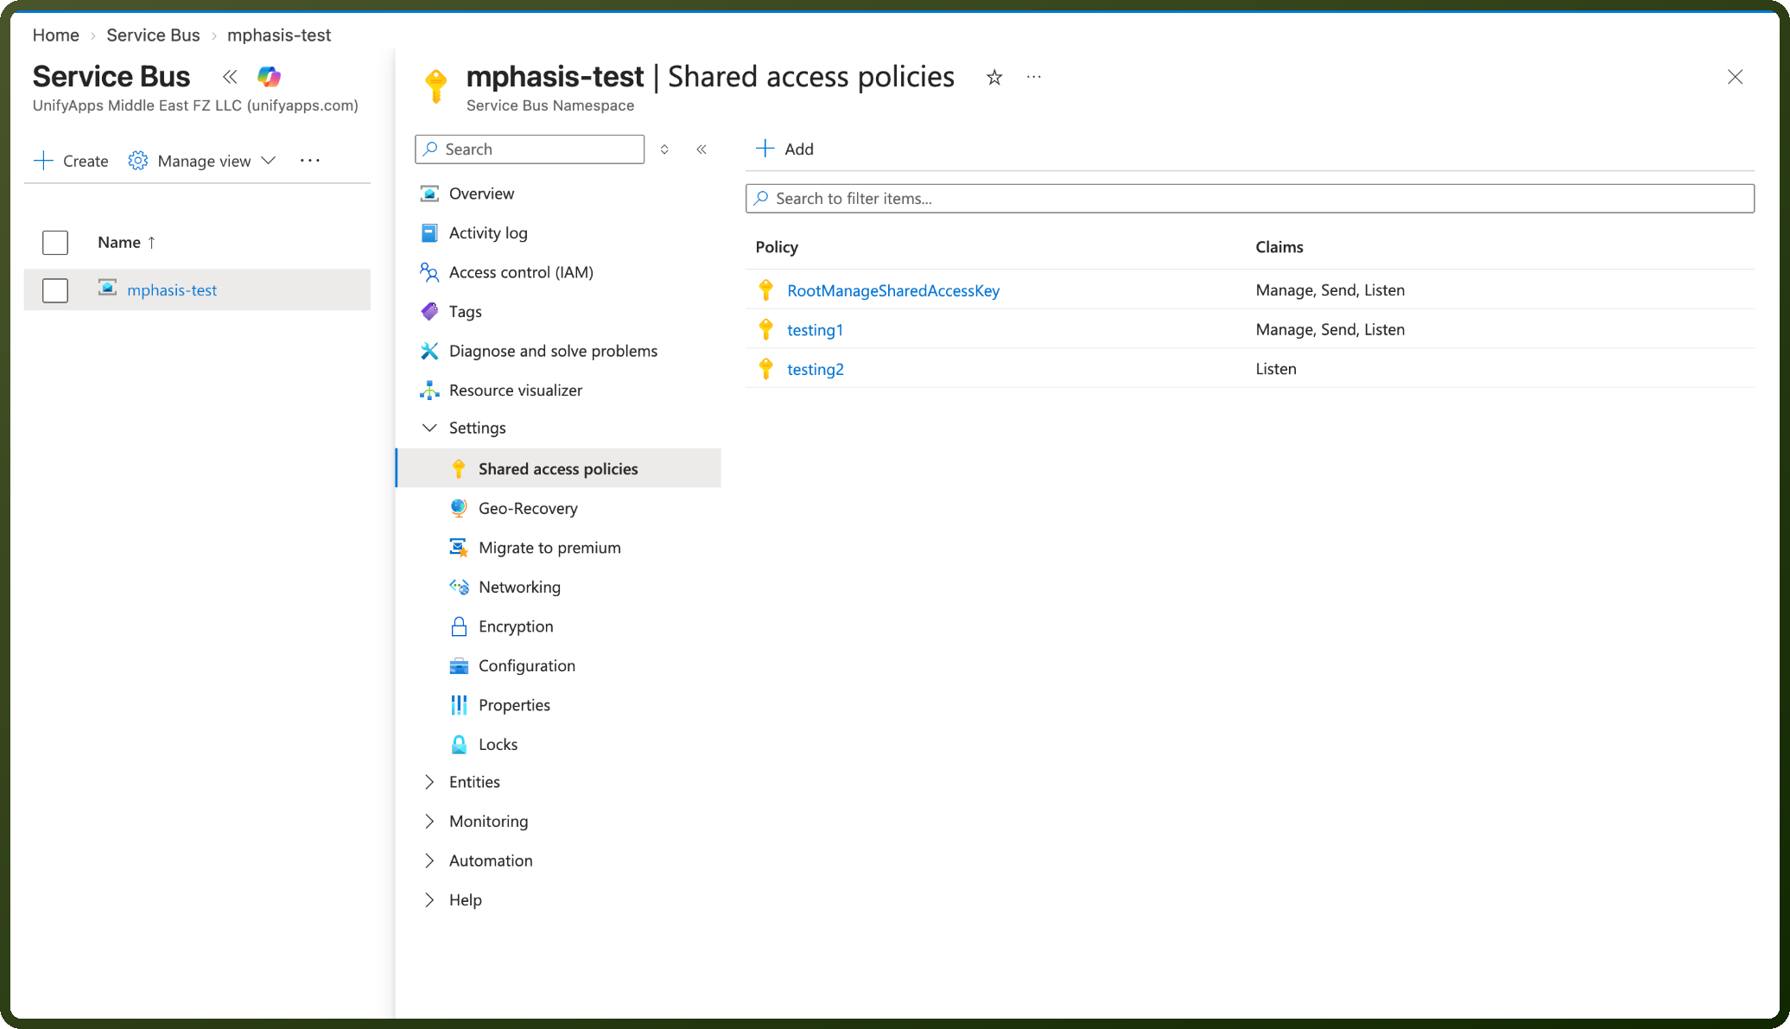
Task: Collapse the Settings section
Action: [429, 428]
